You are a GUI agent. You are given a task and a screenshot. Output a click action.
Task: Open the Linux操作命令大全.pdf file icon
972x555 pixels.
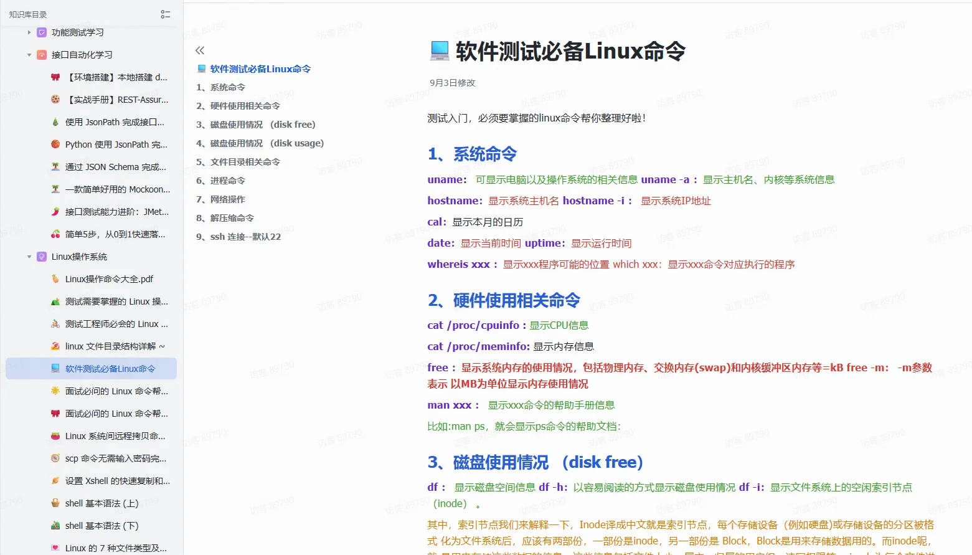click(55, 278)
